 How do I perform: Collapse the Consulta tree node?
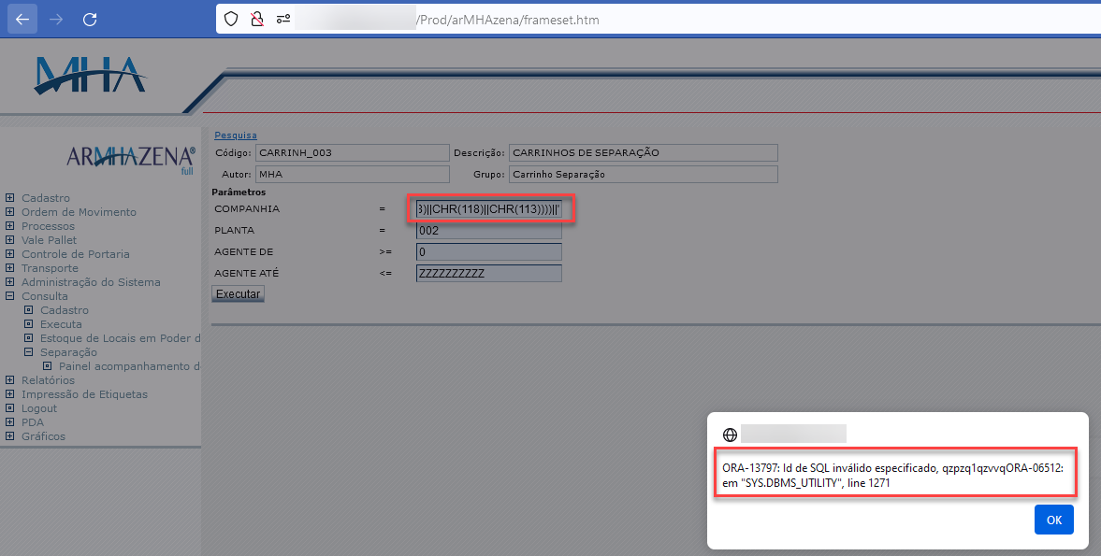point(10,296)
